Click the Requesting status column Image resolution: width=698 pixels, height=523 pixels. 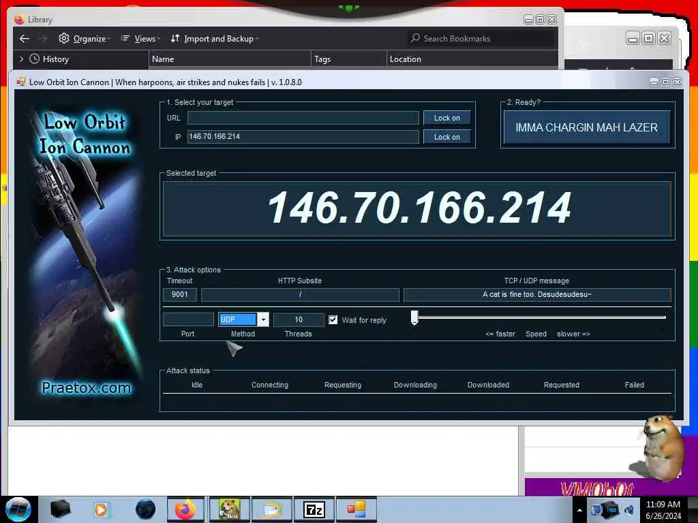click(x=343, y=385)
